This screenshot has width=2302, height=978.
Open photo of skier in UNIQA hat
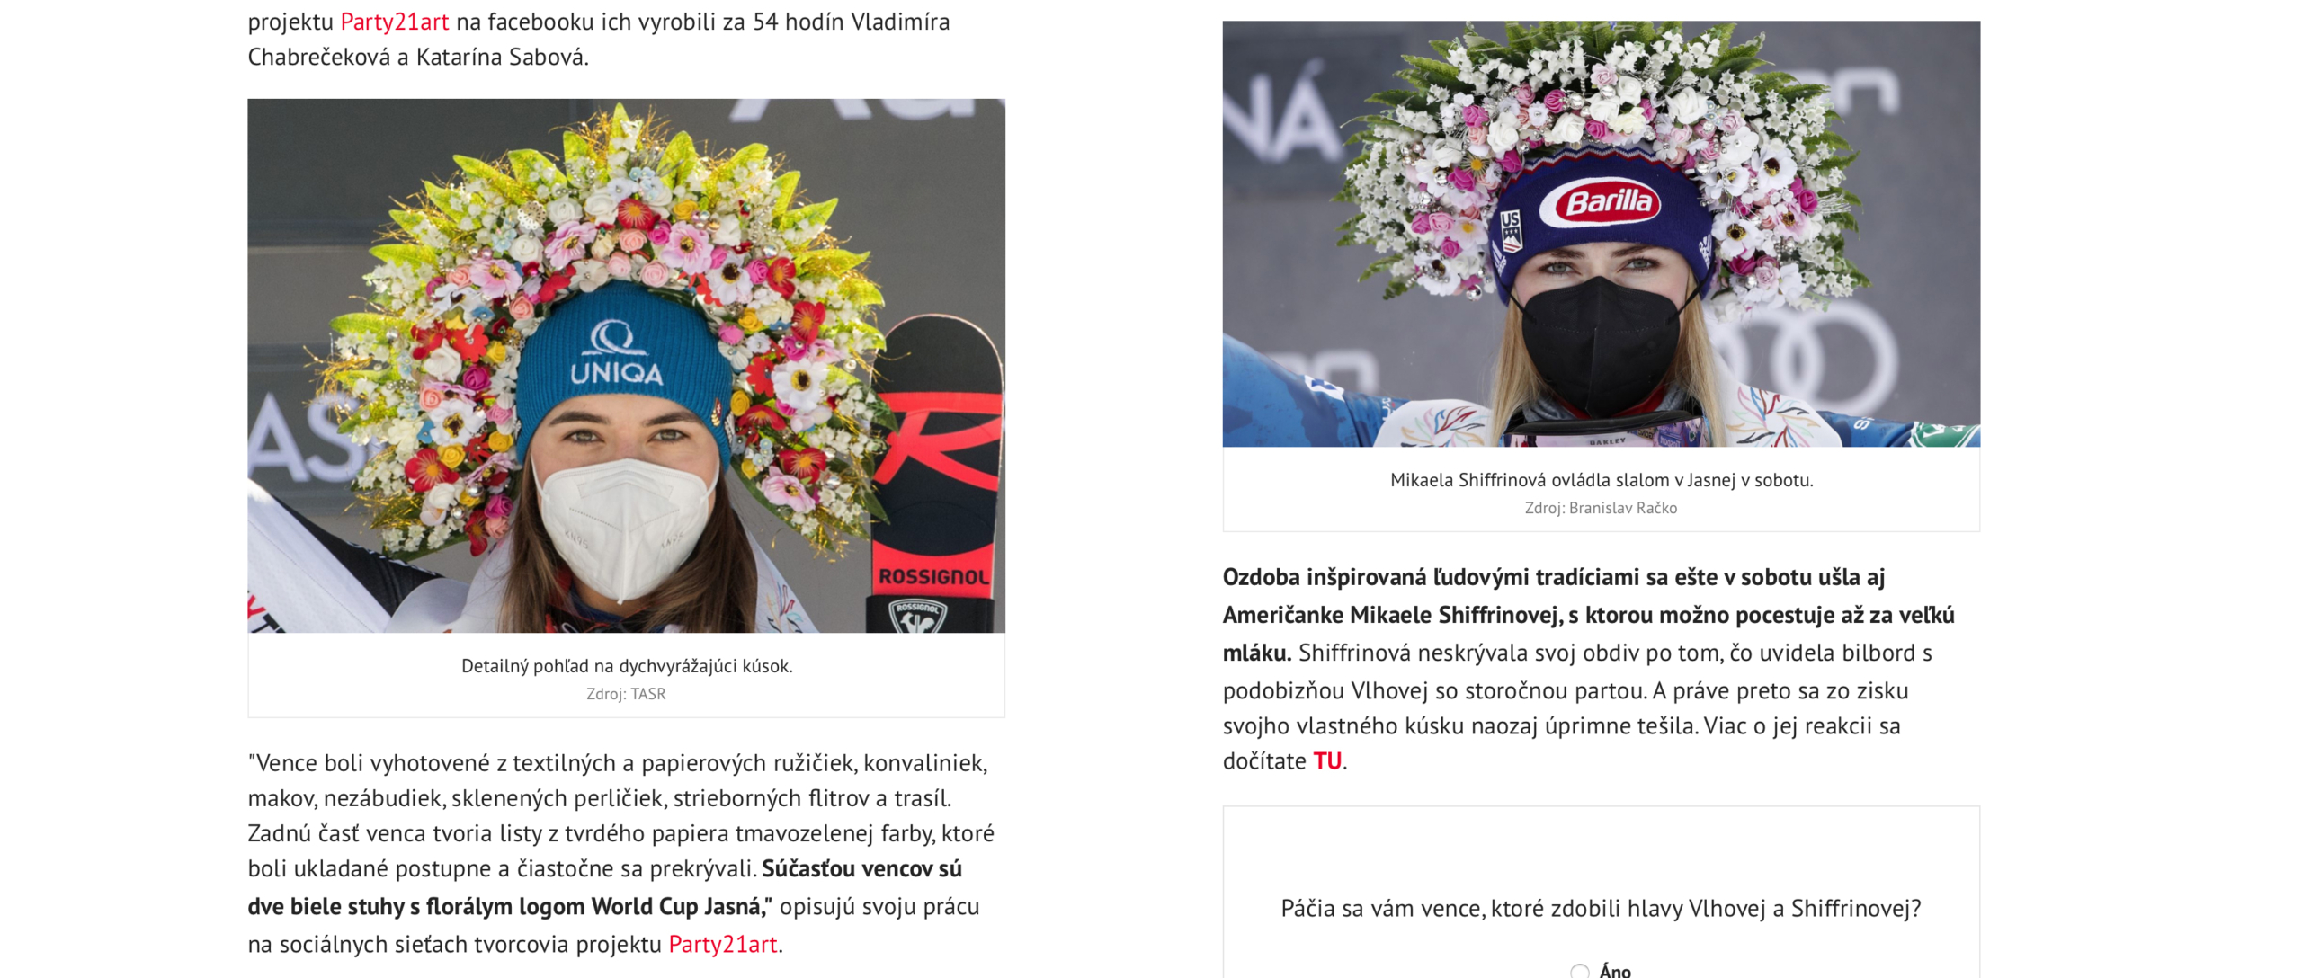(626, 366)
